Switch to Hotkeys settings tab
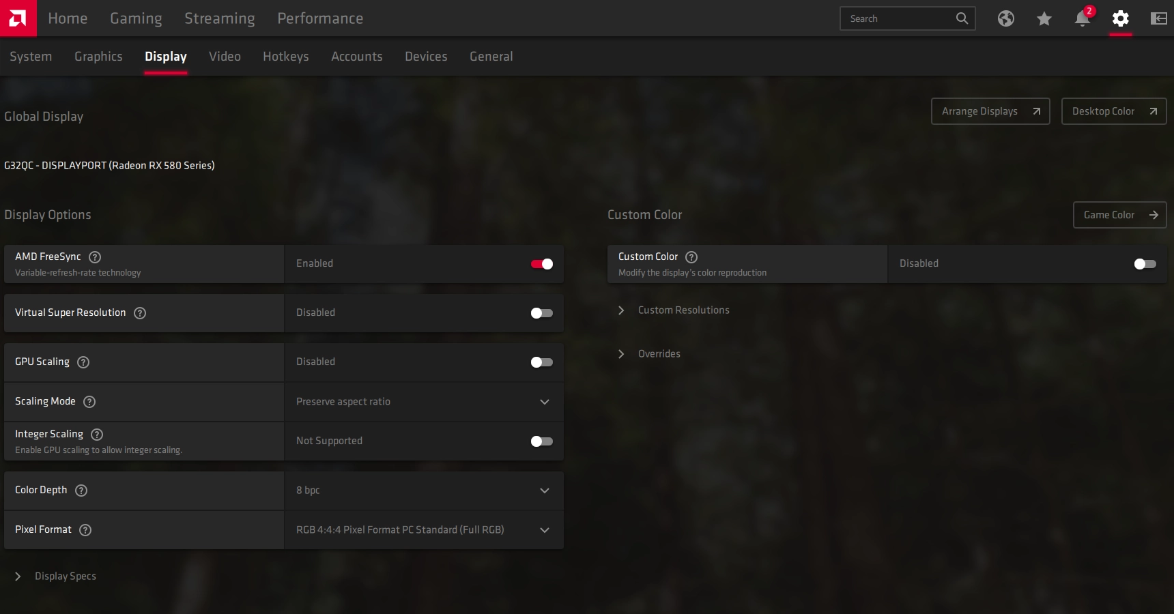Viewport: 1174px width, 614px height. [x=286, y=57]
